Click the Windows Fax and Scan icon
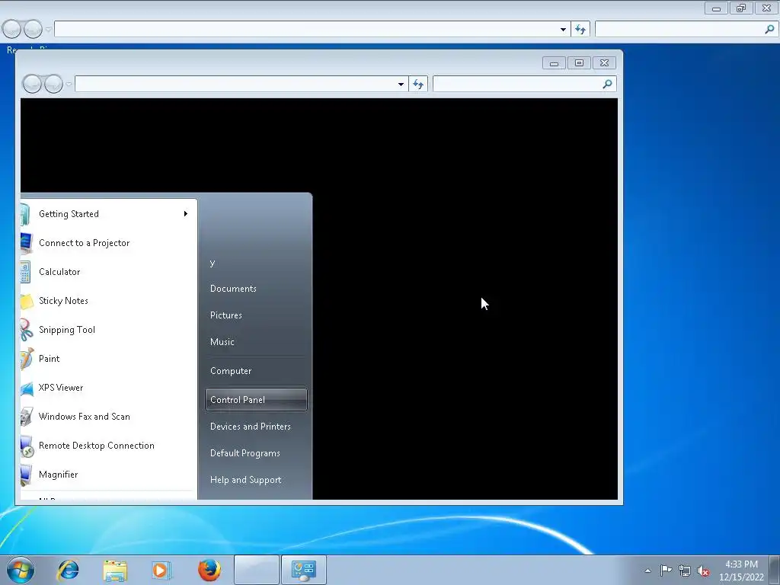780x585 pixels. [x=27, y=417]
